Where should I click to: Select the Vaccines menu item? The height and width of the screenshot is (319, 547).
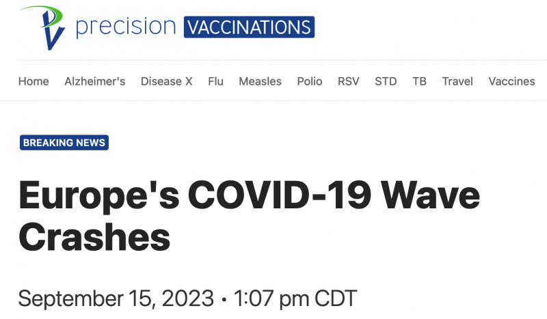point(511,81)
